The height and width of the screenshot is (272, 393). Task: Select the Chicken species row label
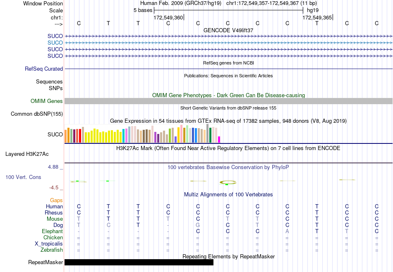click(53, 237)
